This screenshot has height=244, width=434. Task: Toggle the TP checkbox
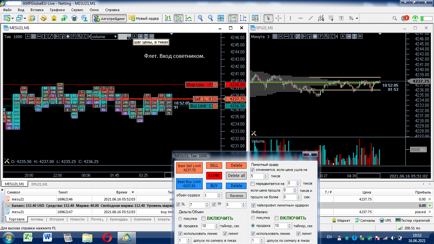pyautogui.click(x=214, y=204)
